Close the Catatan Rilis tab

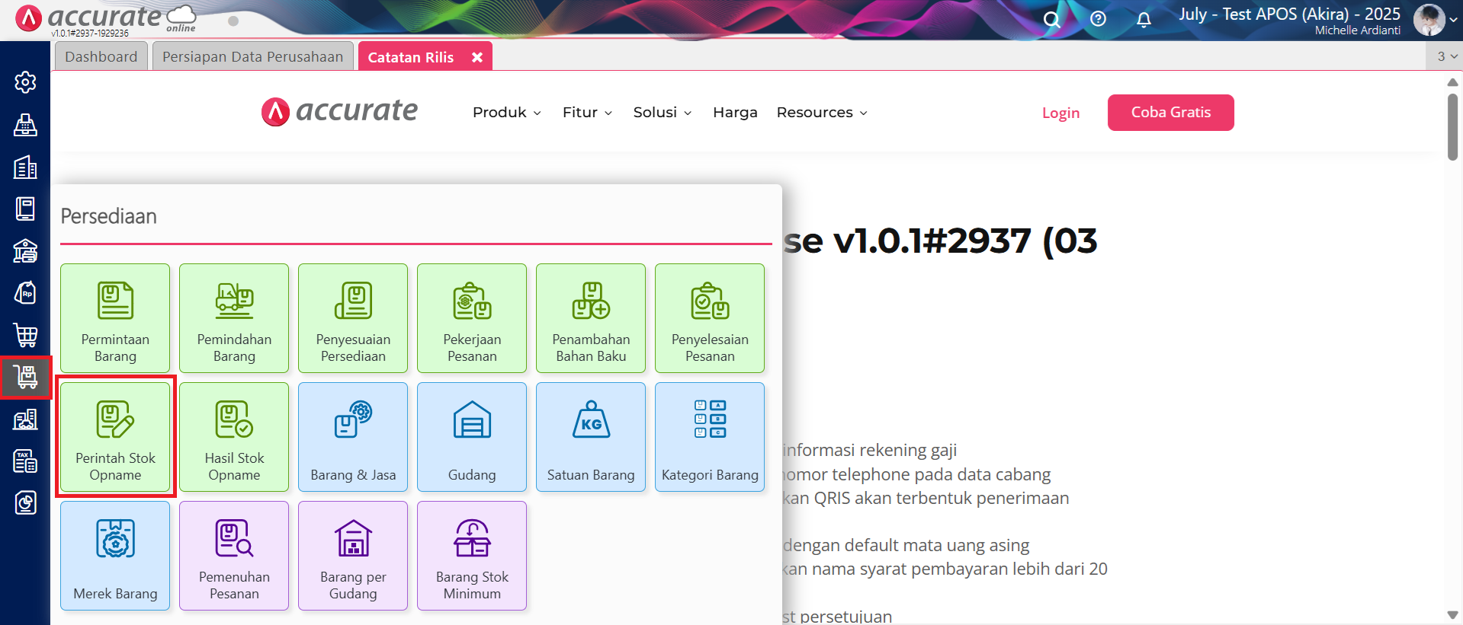pyautogui.click(x=477, y=57)
